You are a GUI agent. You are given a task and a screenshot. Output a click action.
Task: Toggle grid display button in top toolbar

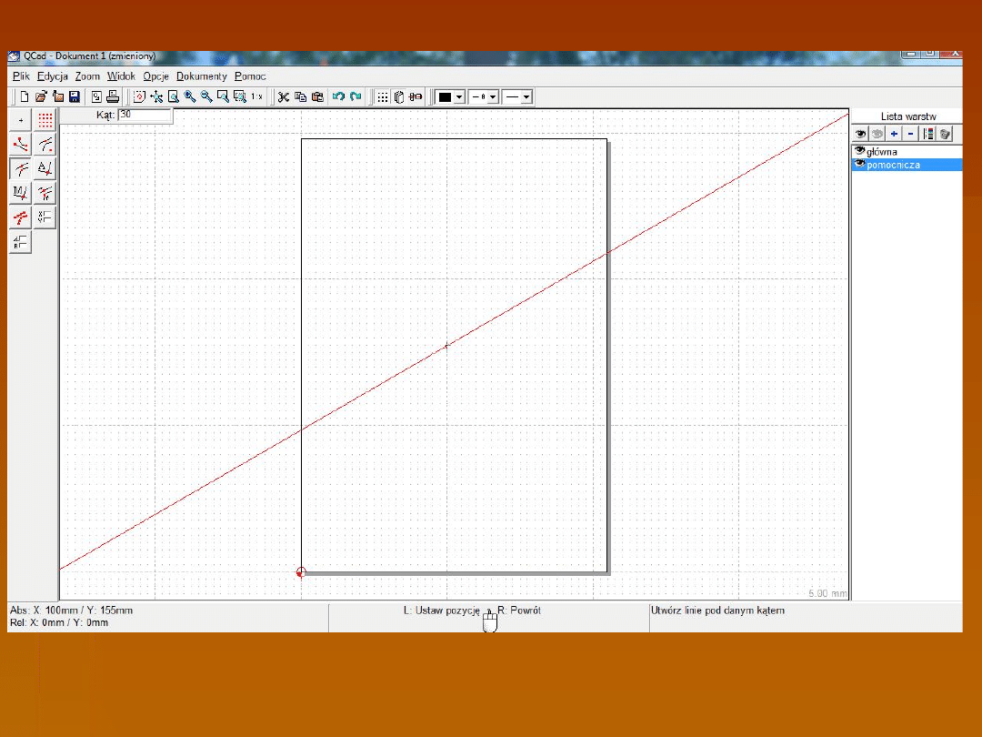click(x=383, y=96)
